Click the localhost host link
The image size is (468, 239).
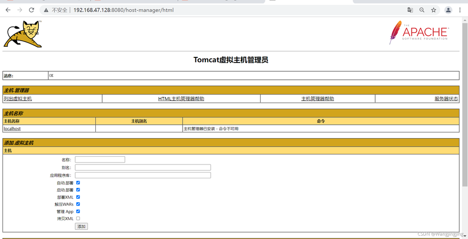pos(12,129)
